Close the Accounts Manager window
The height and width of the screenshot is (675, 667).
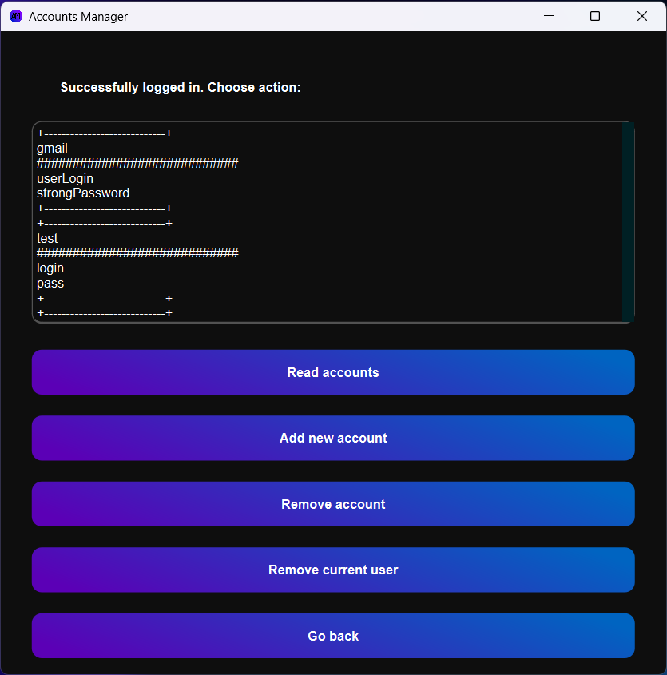point(642,16)
